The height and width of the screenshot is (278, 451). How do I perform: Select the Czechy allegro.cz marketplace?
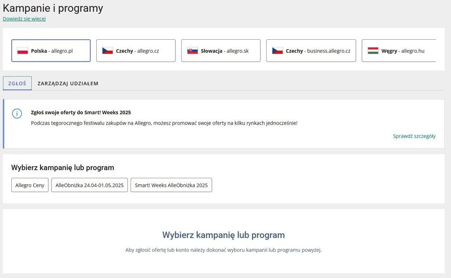point(136,51)
